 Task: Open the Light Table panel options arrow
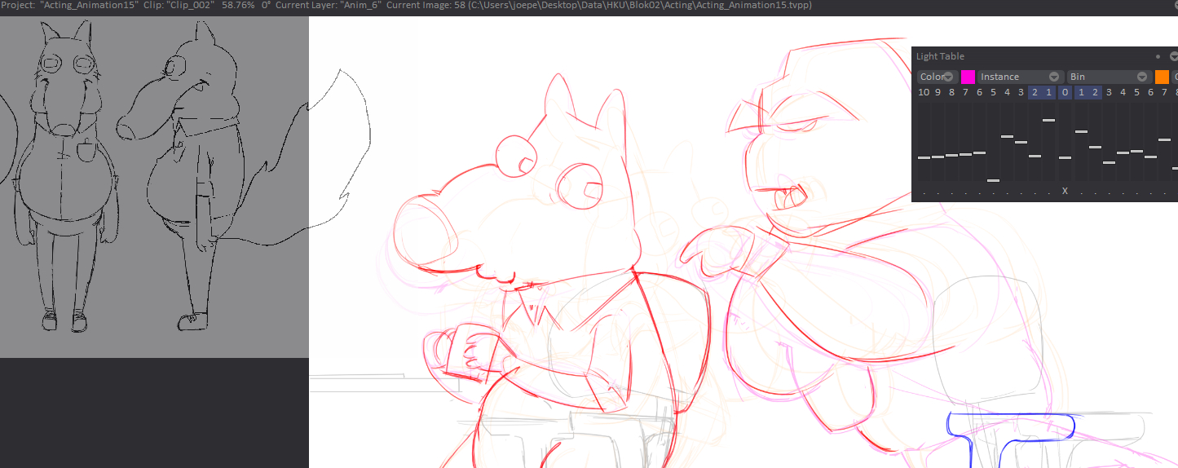click(1173, 56)
